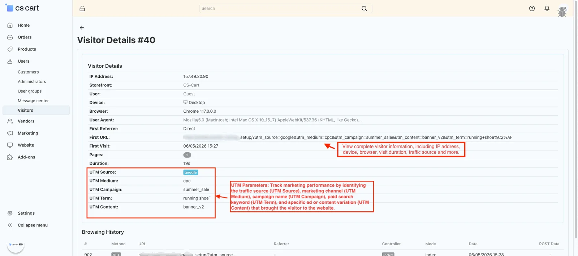Viewport: 578px width, 256px height.
Task: Open the Marketing menu item
Action: tap(28, 133)
